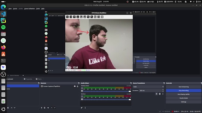Pan down arrow in ETH-XGaze toolbar

pyautogui.click(x=78, y=17)
